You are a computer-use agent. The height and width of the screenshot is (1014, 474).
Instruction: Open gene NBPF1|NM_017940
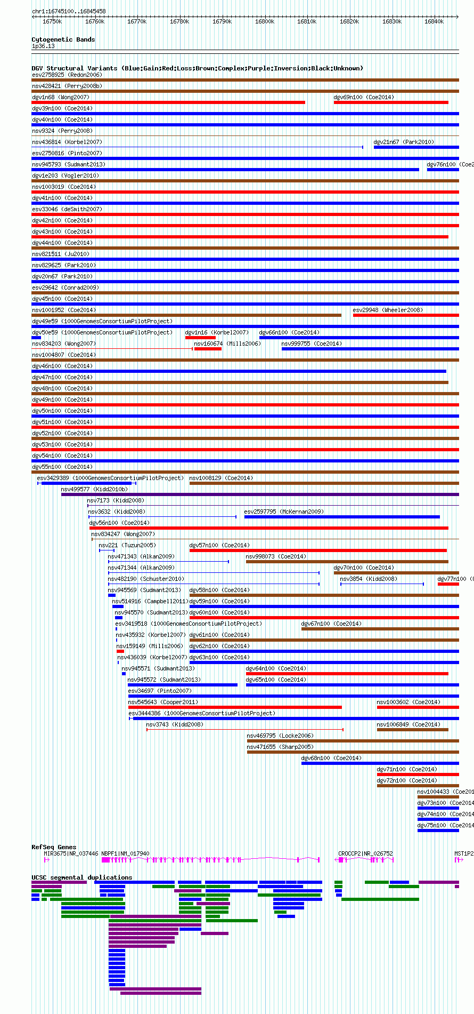pyautogui.click(x=126, y=853)
